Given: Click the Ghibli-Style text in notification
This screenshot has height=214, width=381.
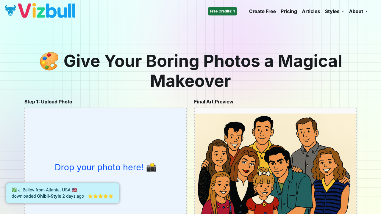Looking at the screenshot, I should (x=49, y=196).
